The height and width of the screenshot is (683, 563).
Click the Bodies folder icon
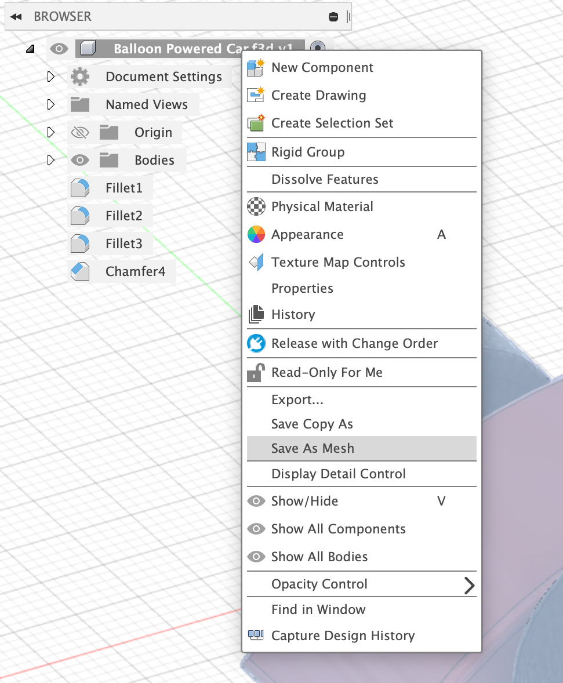[109, 160]
